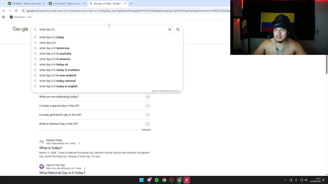Clear the search box with X icon
Screen dimensions: 328x184
tap(169, 29)
